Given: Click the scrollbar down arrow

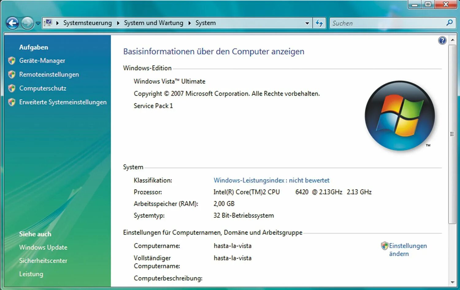Looking at the screenshot, I should click(452, 282).
